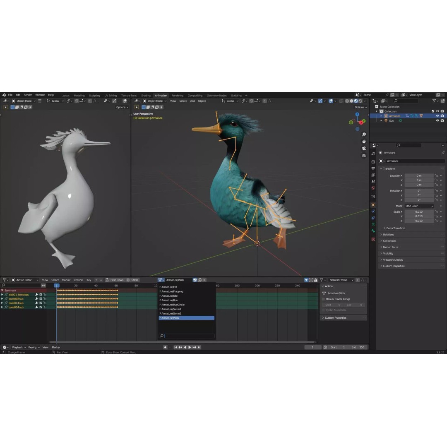Toggle camera view gizmo icon

[x=364, y=149]
